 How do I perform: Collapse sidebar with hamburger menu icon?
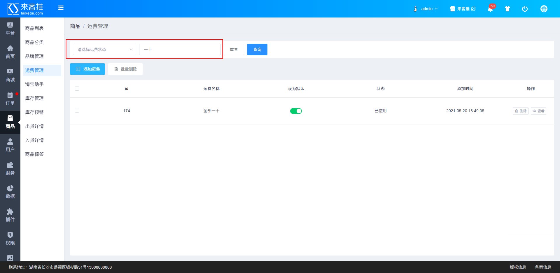(x=61, y=8)
